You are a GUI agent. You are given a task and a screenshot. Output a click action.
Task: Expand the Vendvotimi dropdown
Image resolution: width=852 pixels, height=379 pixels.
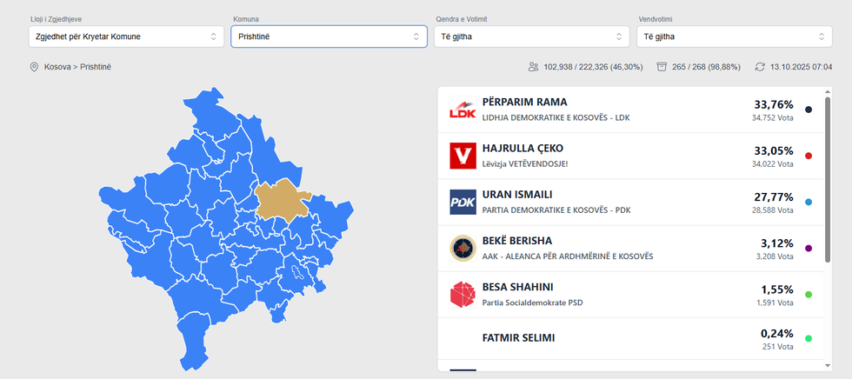(x=734, y=37)
